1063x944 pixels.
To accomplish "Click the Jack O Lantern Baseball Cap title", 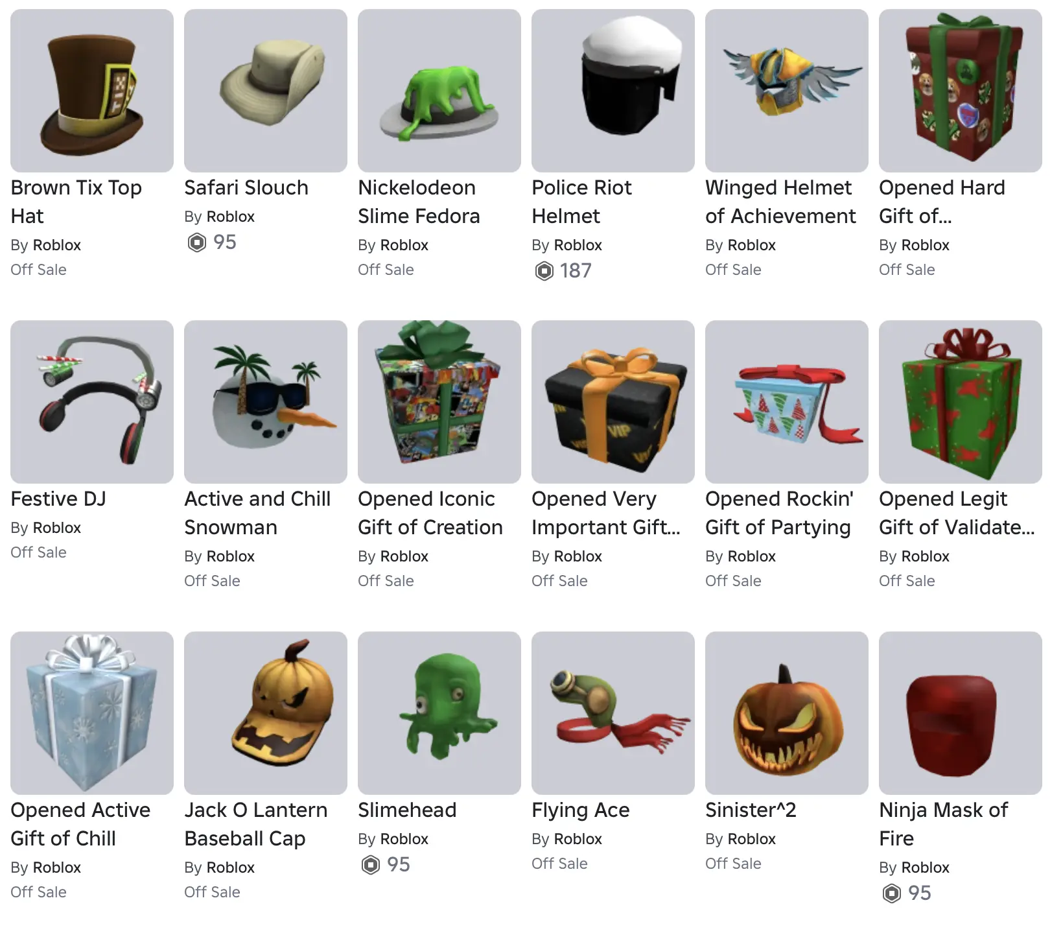I will point(256,824).
